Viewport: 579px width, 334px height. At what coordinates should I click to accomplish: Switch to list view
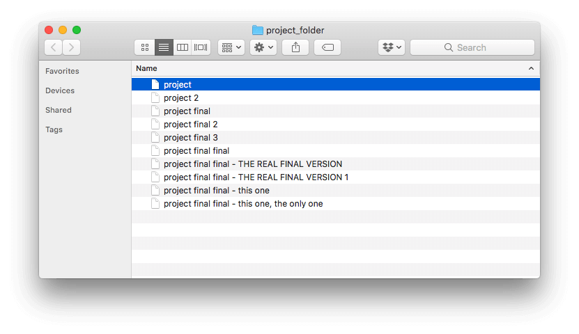click(164, 47)
